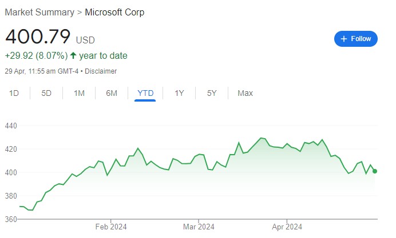The height and width of the screenshot is (238, 396).
Task: Click the green dot at chart end
Action: coord(375,171)
